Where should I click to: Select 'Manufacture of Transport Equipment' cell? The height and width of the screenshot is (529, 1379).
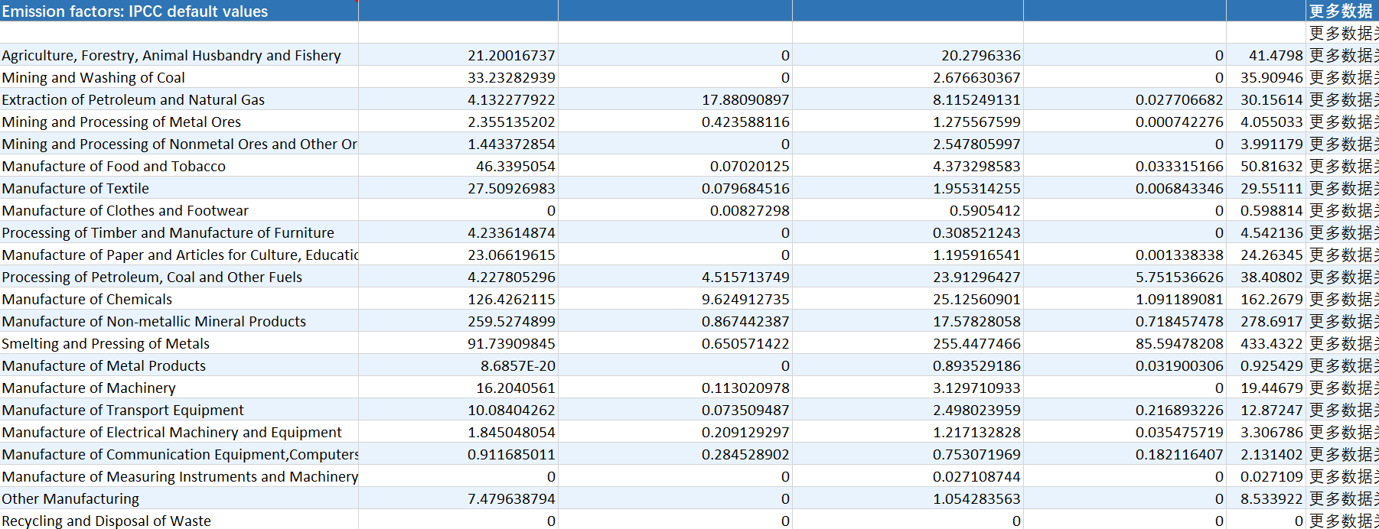179,410
